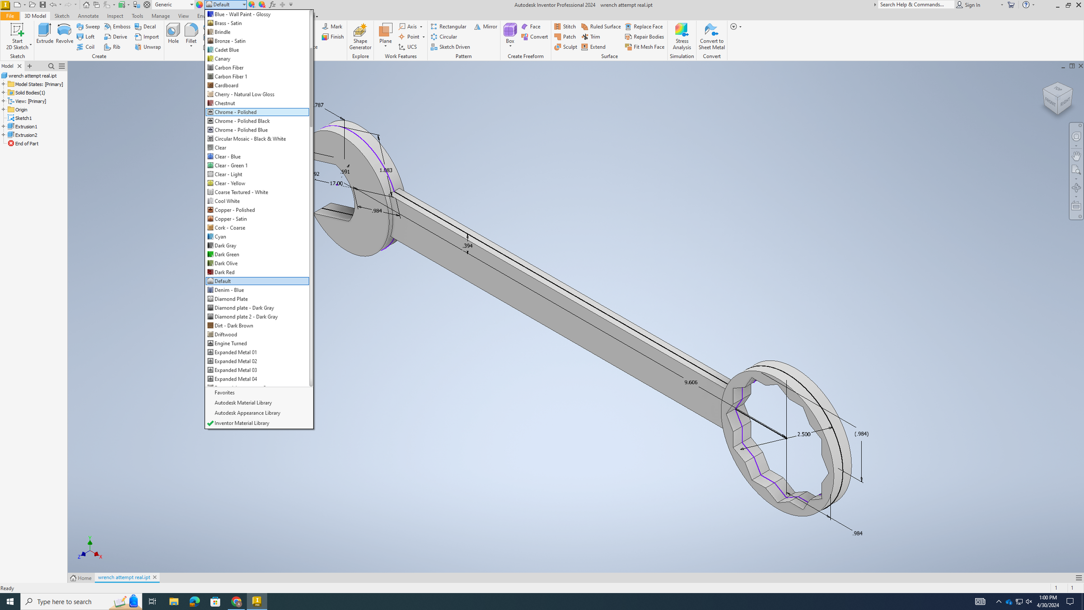Enable the Inventor Material Library
Viewport: 1084px width, 610px height.
pyautogui.click(x=242, y=423)
